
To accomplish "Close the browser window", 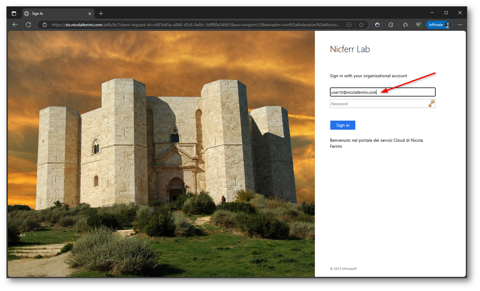I will (460, 13).
